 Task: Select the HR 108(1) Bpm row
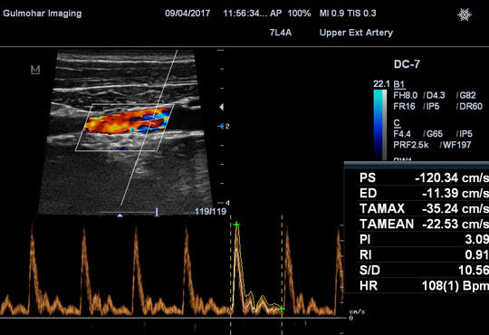(424, 285)
